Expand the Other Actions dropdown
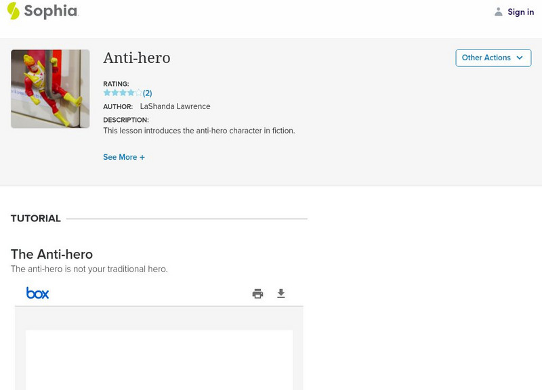542x390 pixels. coord(493,58)
